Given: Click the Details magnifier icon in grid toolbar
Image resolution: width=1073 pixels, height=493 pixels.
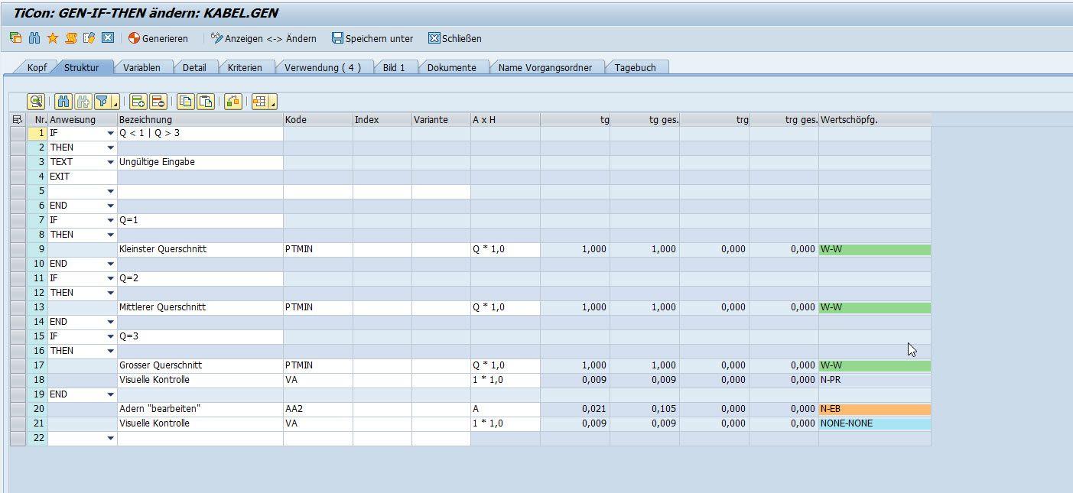Looking at the screenshot, I should (x=35, y=101).
